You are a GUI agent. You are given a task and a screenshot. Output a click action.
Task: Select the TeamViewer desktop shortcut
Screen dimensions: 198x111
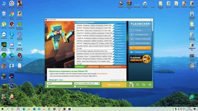[x=4, y=35]
